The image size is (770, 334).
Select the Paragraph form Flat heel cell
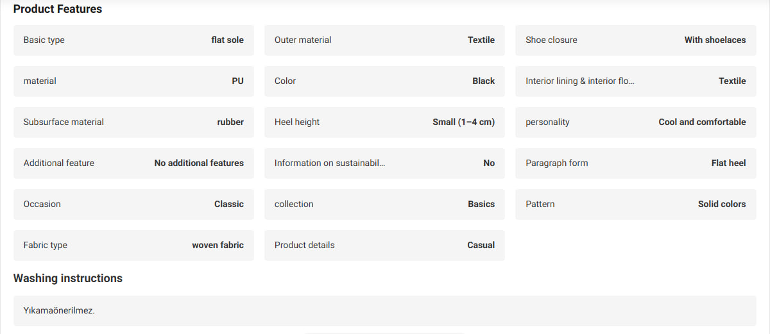636,163
